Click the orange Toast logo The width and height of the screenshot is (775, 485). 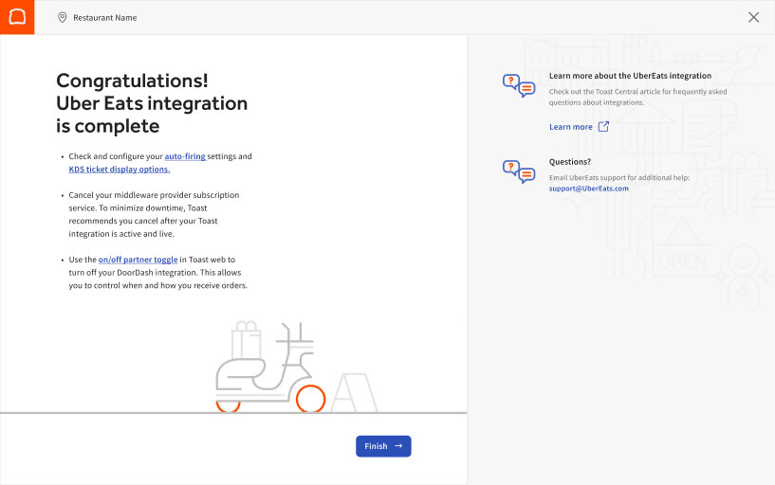(17, 17)
